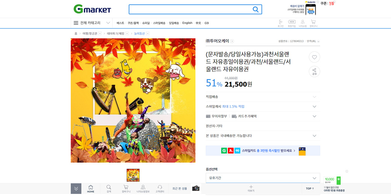Expand the 스마일캐시 적립 details

pyautogui.click(x=263, y=106)
